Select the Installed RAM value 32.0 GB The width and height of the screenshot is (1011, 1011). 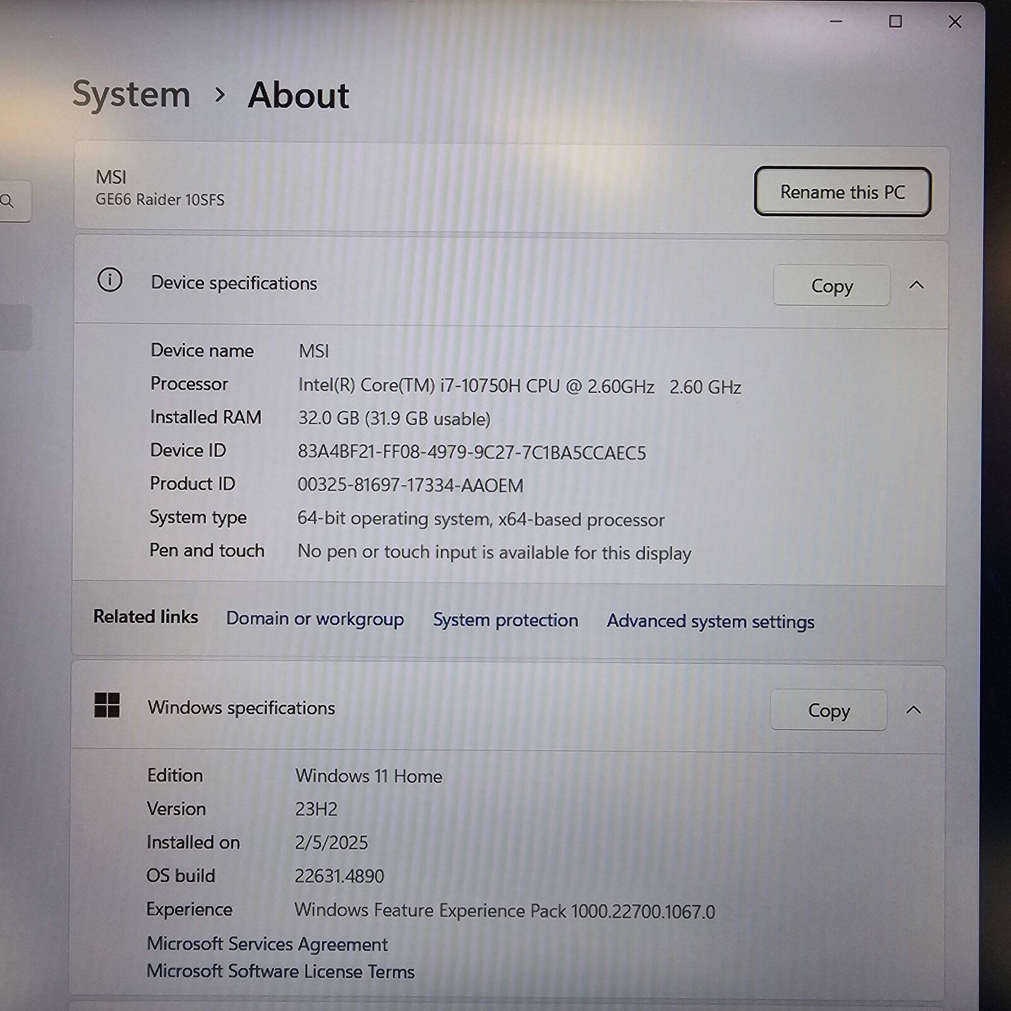point(394,418)
